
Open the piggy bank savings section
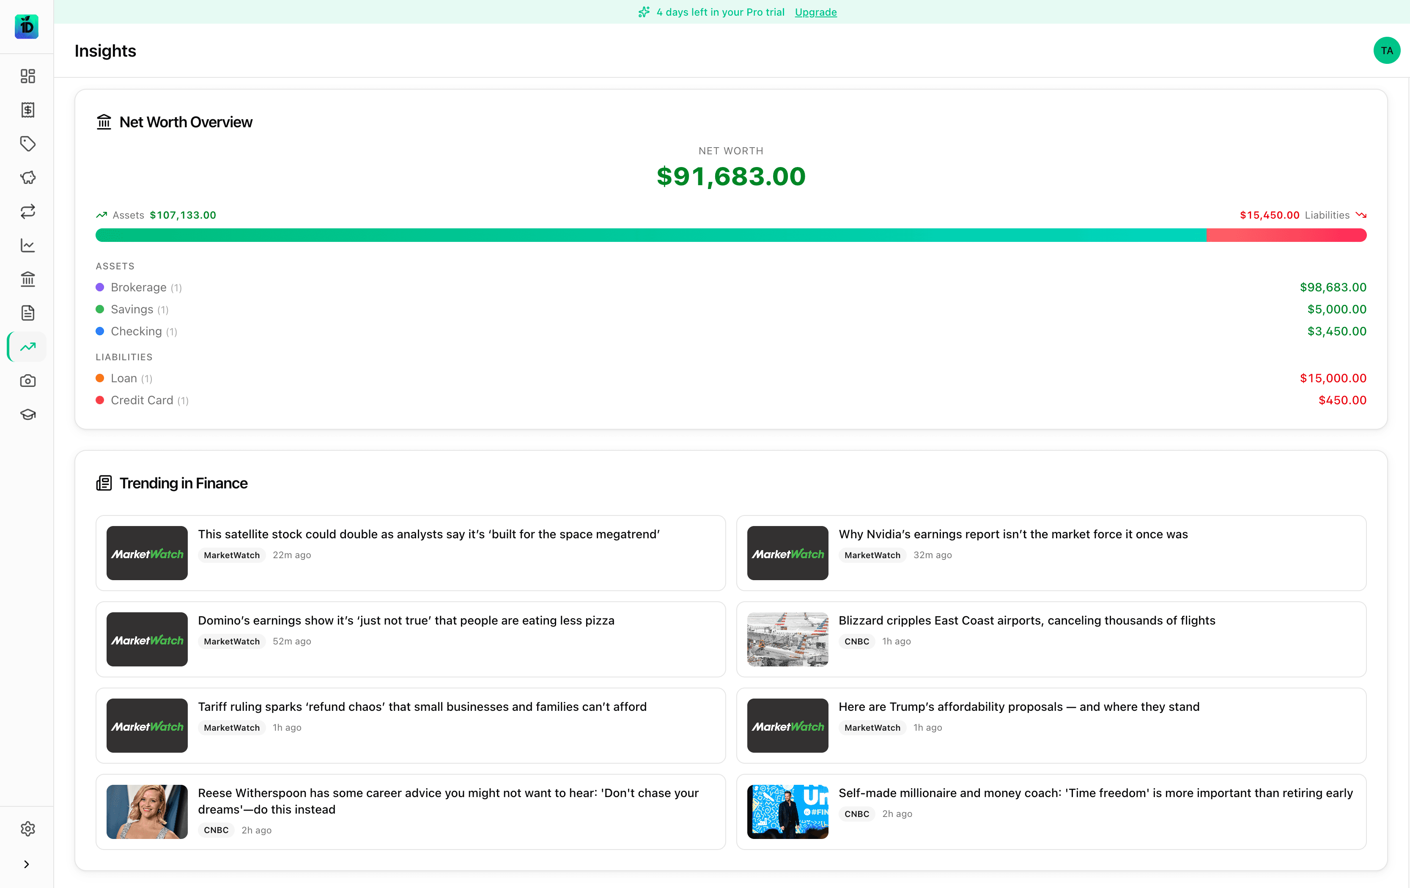pos(27,178)
